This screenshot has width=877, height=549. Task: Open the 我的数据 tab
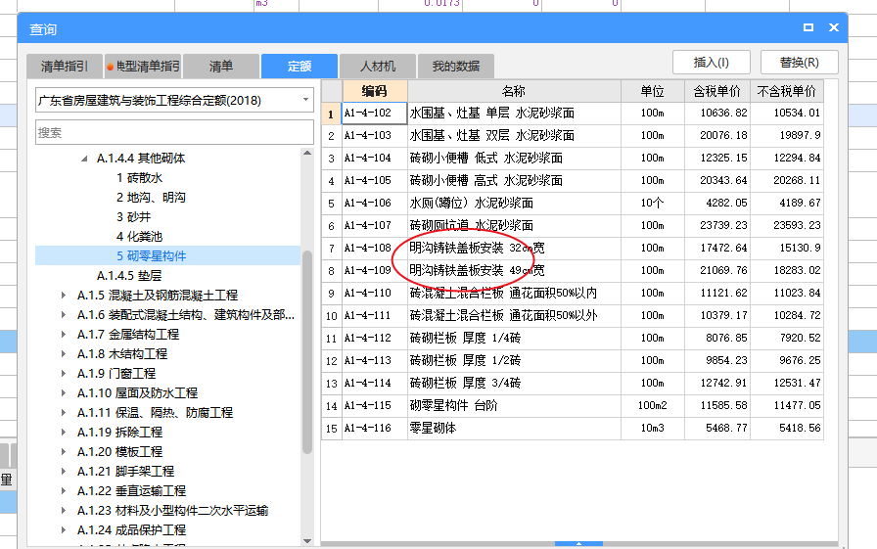coord(456,66)
